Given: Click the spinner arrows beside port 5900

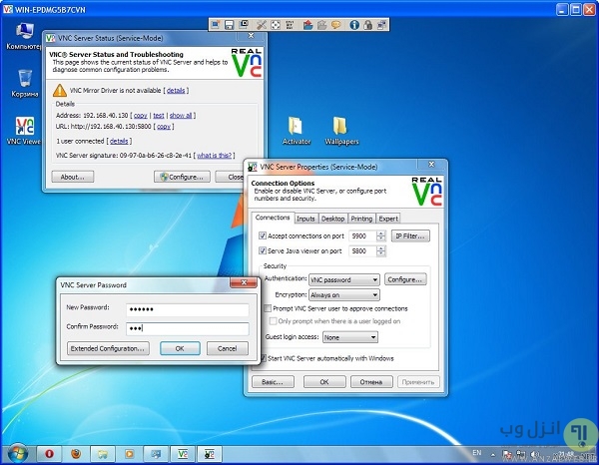Looking at the screenshot, I should (381, 235).
